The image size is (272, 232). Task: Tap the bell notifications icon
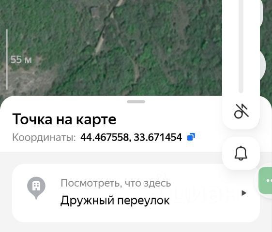[241, 153]
